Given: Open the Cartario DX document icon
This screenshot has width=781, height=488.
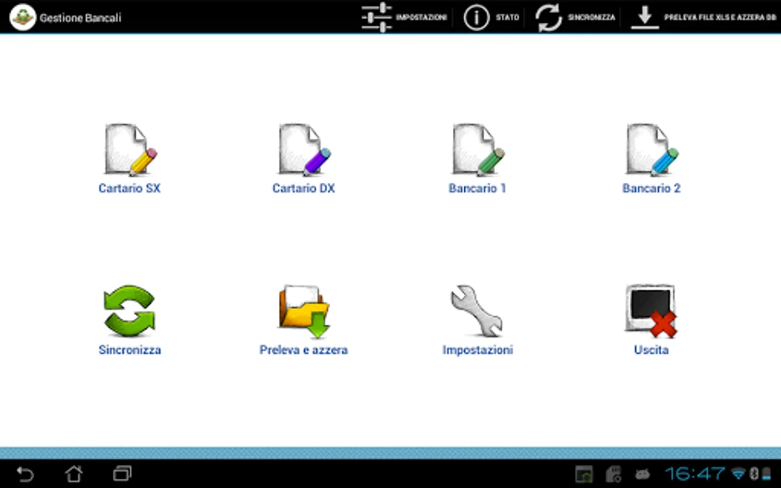Looking at the screenshot, I should (x=304, y=150).
